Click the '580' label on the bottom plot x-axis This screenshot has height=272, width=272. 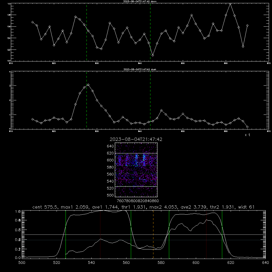pos(161,263)
